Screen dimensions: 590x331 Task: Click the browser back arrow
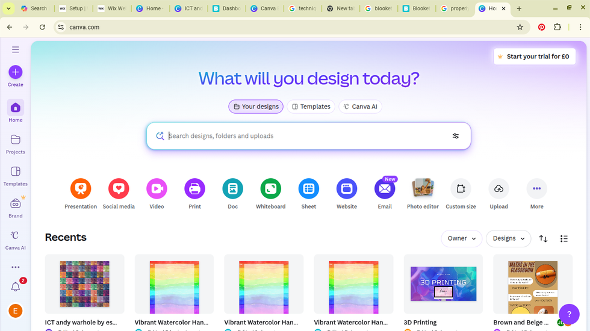(10, 27)
